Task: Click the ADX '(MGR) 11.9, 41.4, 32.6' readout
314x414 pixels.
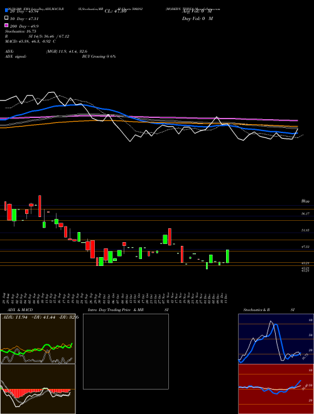Action: click(x=67, y=51)
